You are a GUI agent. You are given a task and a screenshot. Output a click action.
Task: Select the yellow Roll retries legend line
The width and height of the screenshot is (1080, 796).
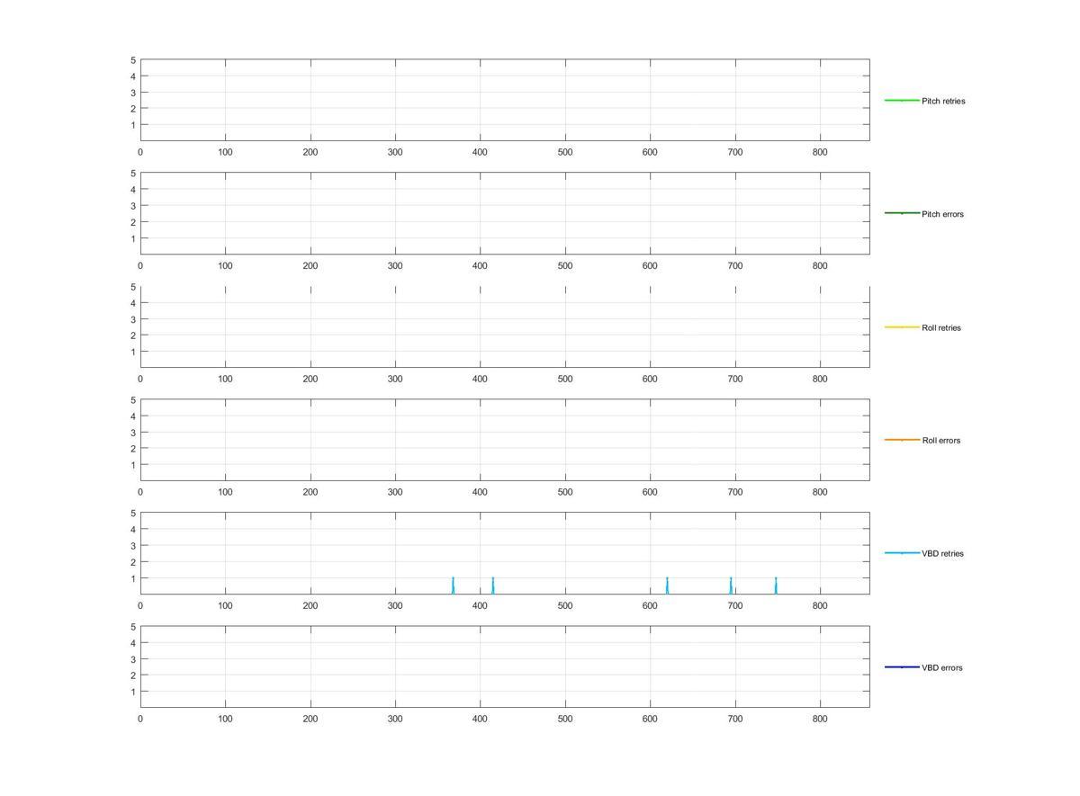coord(902,326)
